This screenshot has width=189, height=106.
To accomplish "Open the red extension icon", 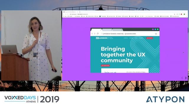I will click(181, 14).
